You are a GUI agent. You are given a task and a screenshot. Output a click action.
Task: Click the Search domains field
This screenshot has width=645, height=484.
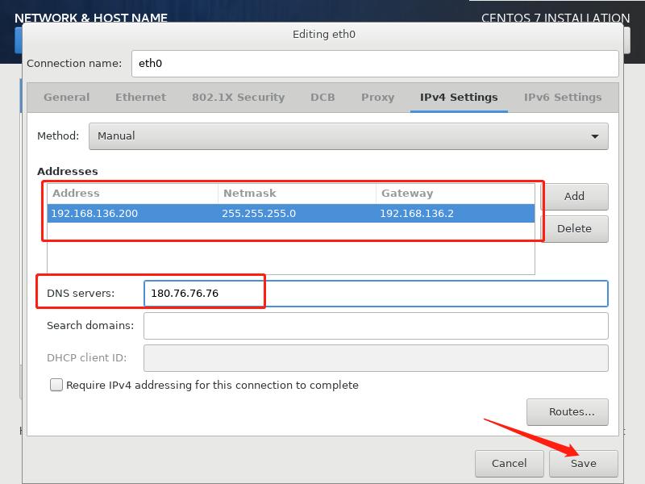tap(375, 325)
